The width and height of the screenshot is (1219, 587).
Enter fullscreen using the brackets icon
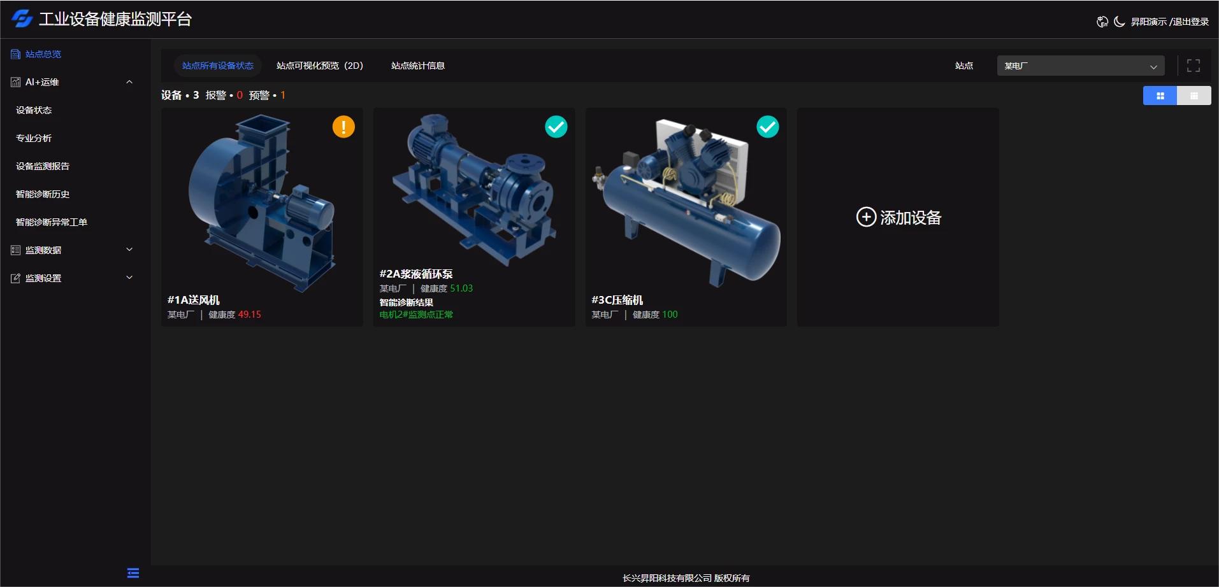coord(1193,66)
